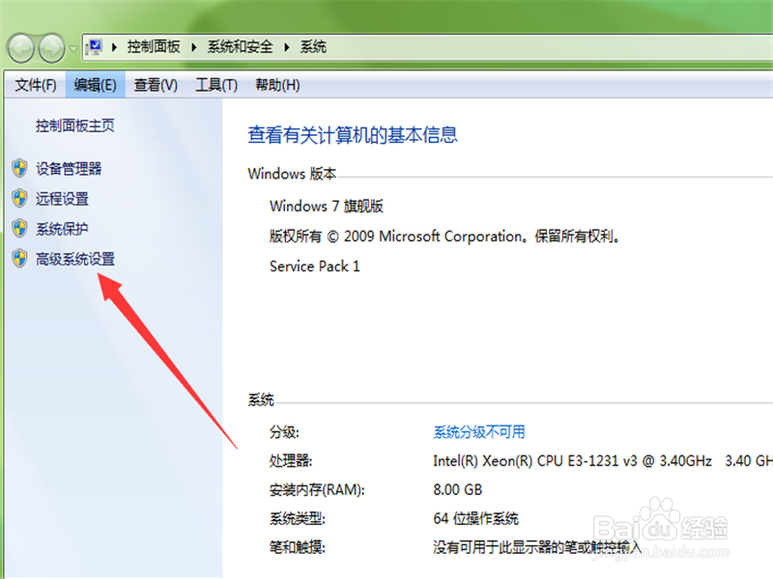Open 高级系统设置 link
The image size is (773, 579).
75,259
